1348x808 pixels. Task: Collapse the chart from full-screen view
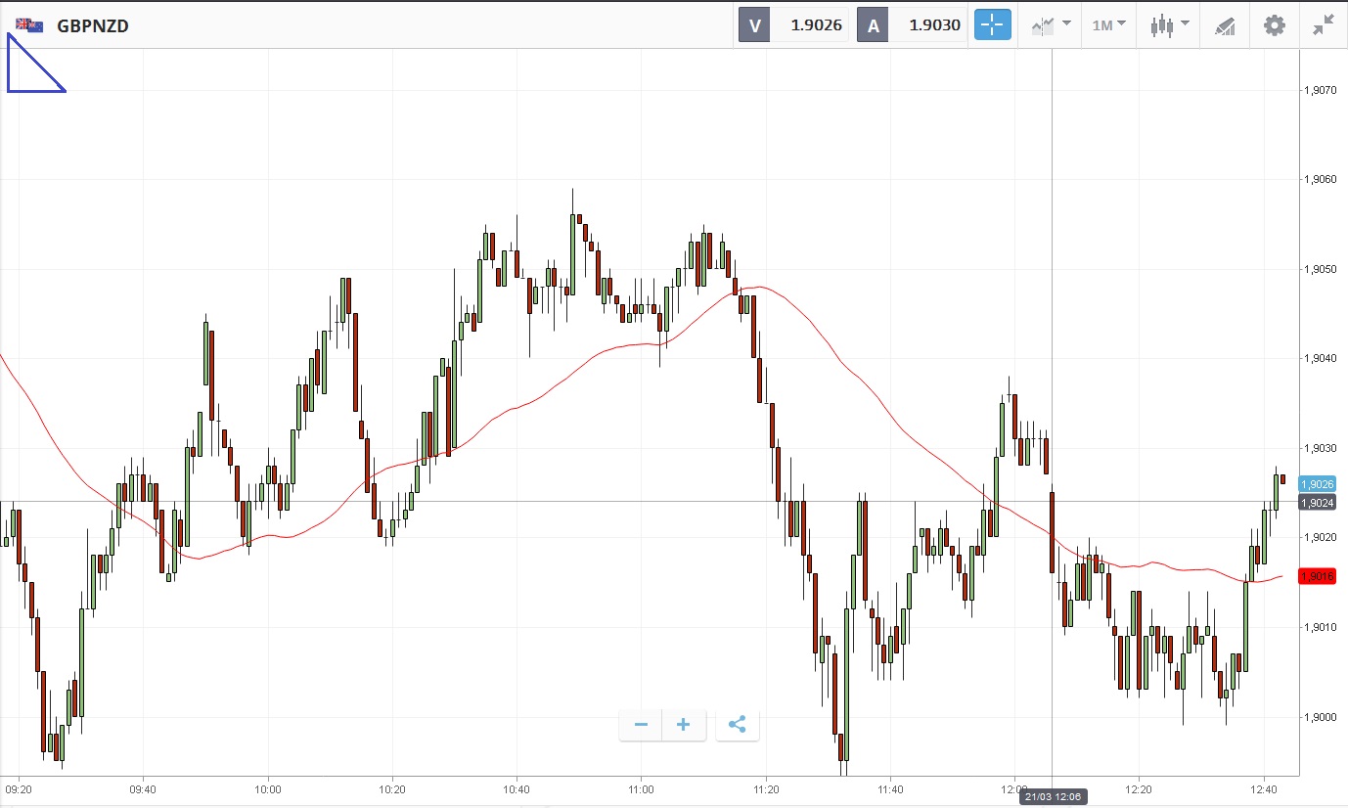click(x=1324, y=25)
